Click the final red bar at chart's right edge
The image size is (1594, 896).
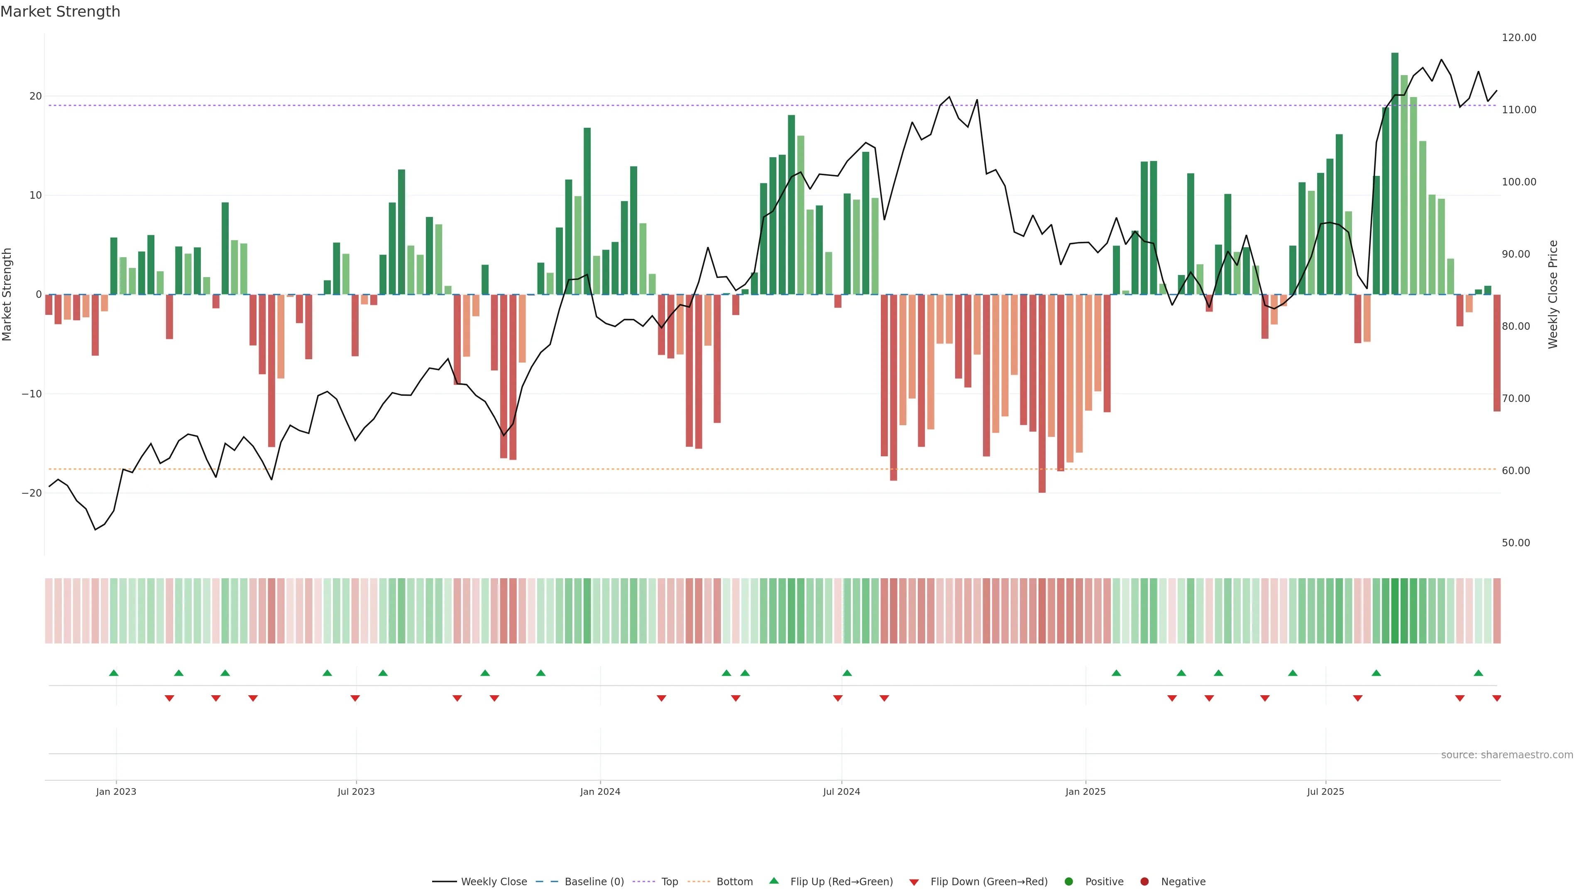point(1497,353)
